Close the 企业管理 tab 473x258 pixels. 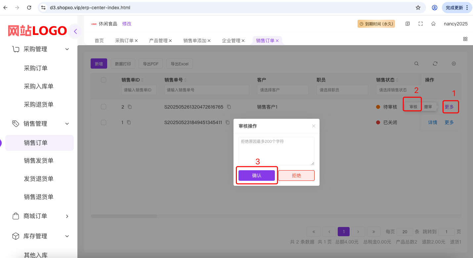pyautogui.click(x=243, y=41)
